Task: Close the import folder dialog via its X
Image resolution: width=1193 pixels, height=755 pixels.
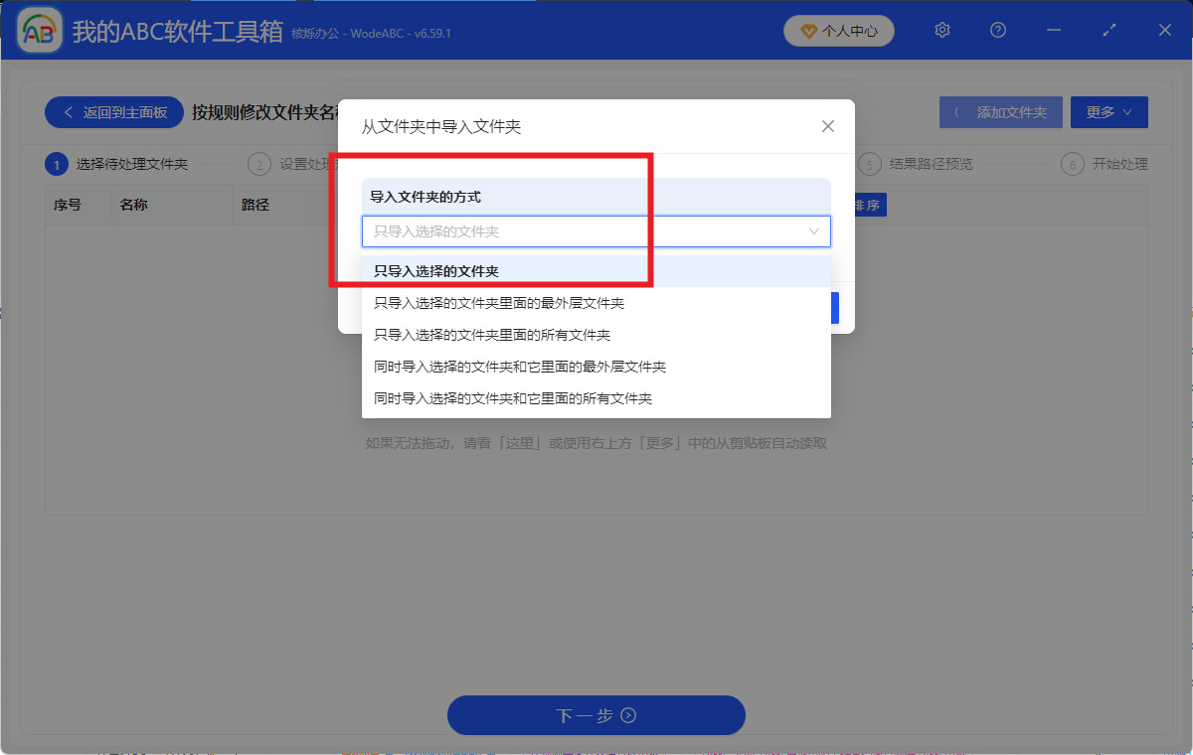Action: click(x=827, y=126)
